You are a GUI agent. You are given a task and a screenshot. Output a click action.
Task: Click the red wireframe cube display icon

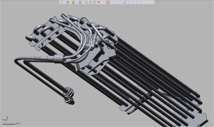coord(81,2)
